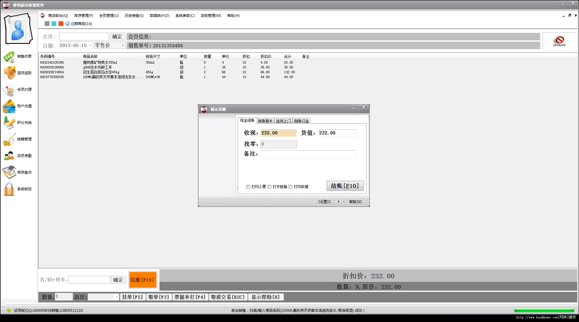Click the 挂单[F2] button

pos(132,297)
